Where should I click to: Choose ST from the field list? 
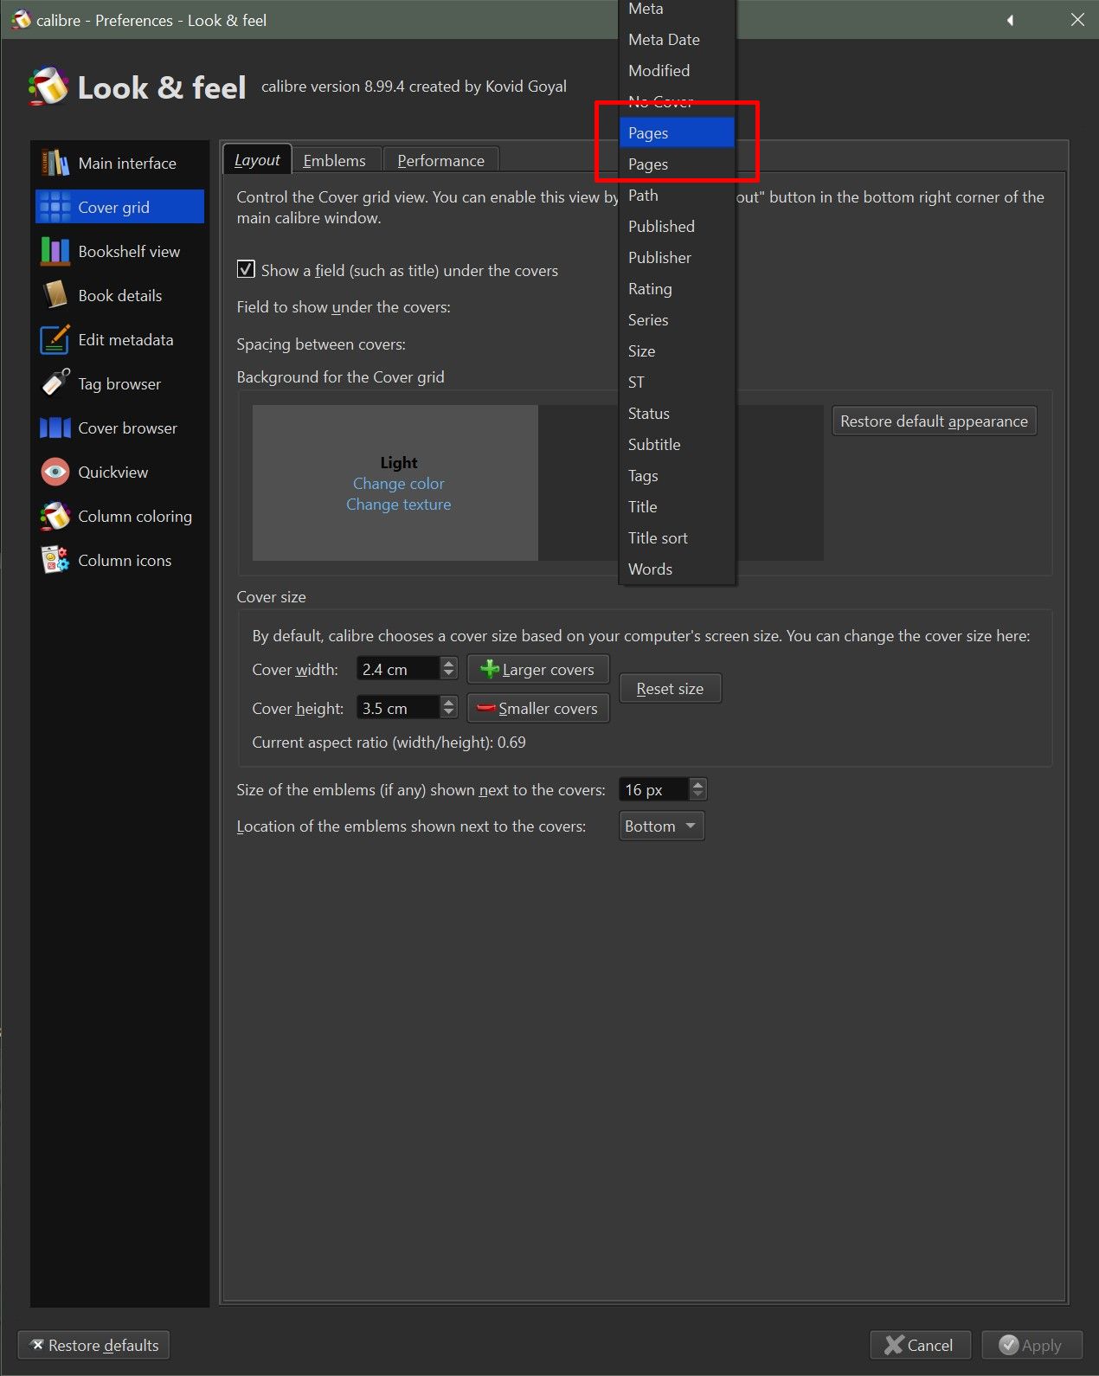pyautogui.click(x=677, y=383)
